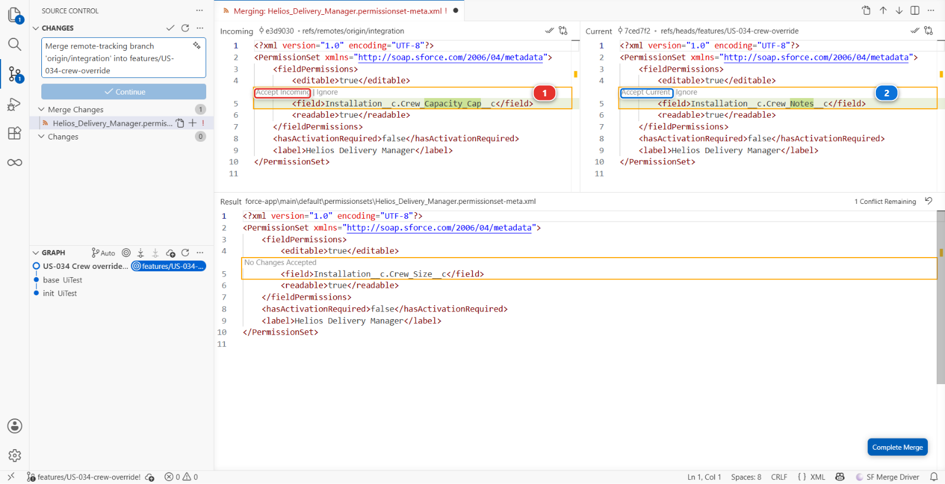Click Accept Incoming code lens
Screen dimensions: 945x484
[283, 92]
